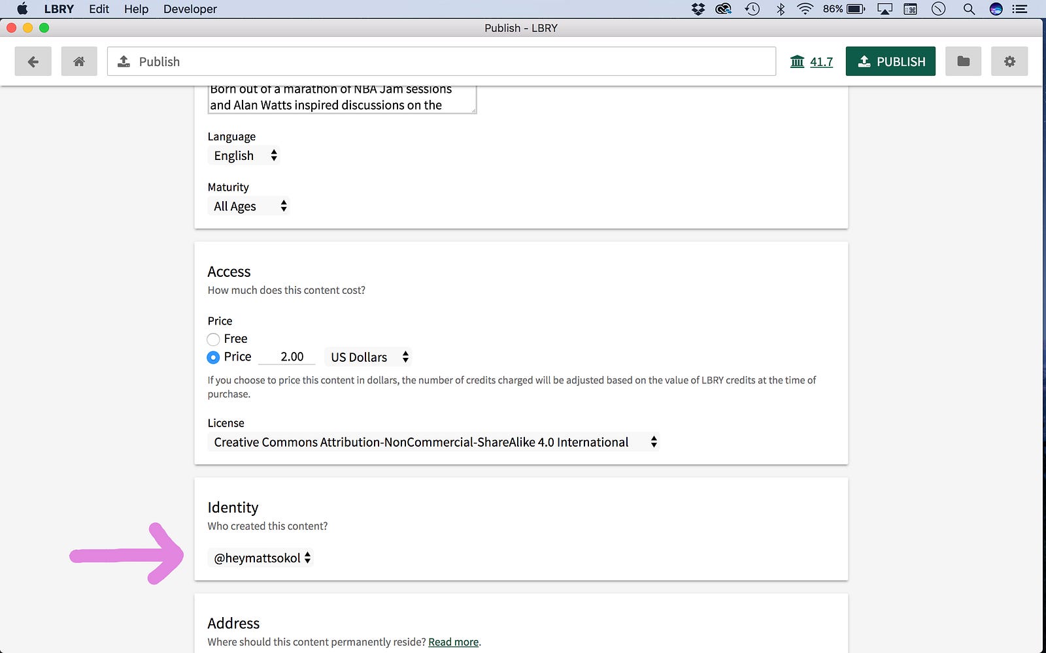Click the price amount field showing 2.00
This screenshot has width=1046, height=653.
pos(287,357)
